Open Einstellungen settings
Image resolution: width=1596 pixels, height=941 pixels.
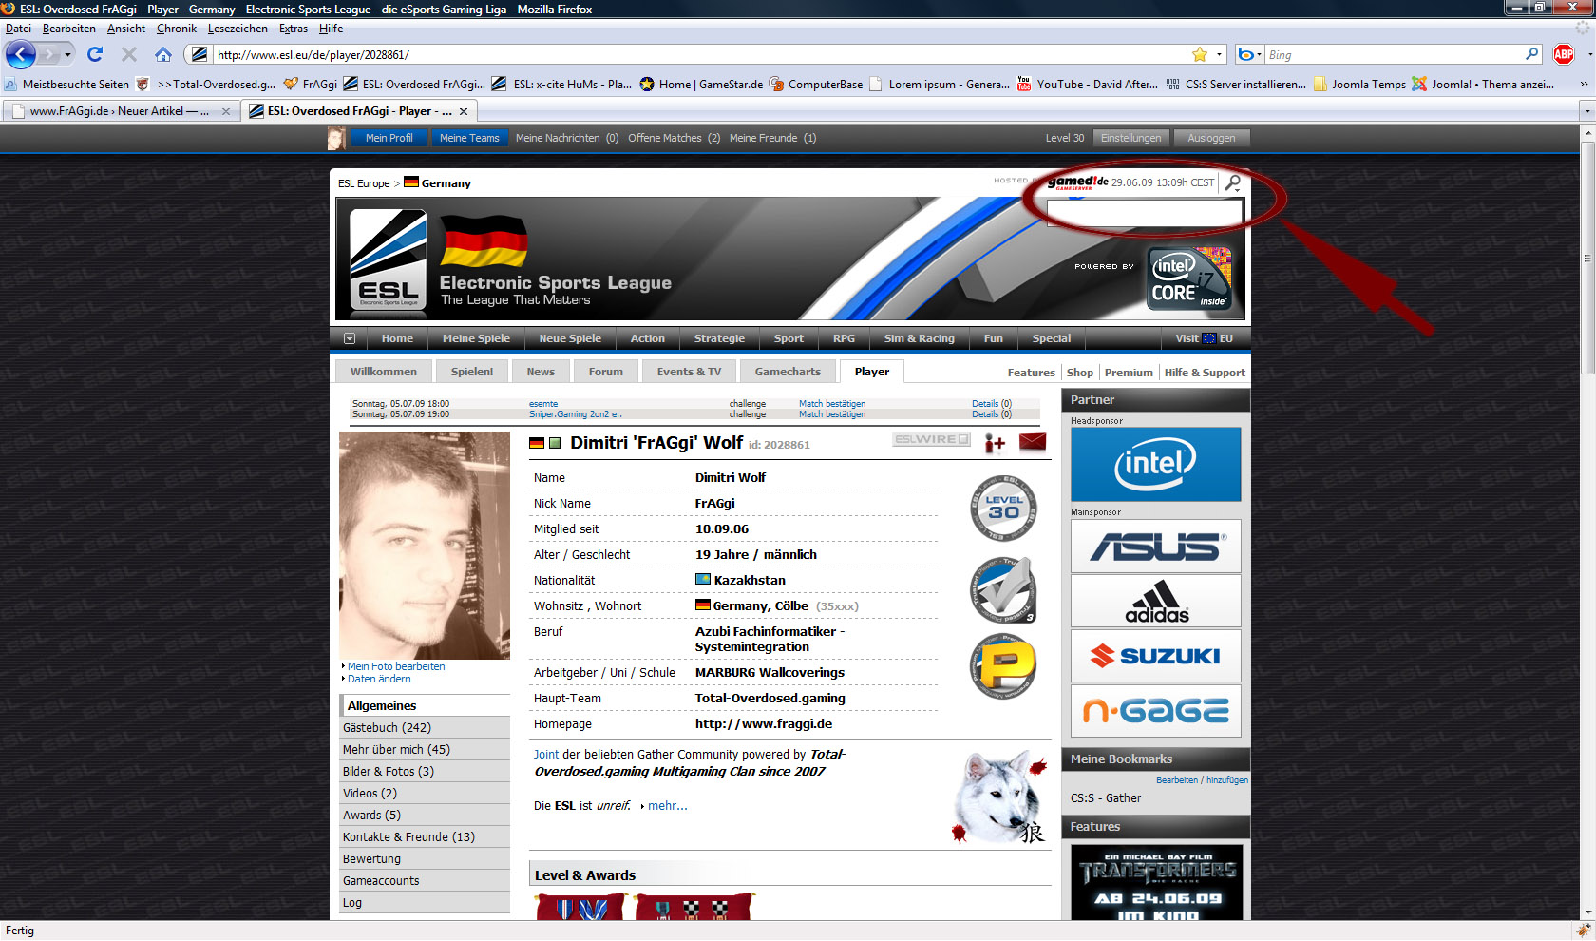[x=1130, y=138]
